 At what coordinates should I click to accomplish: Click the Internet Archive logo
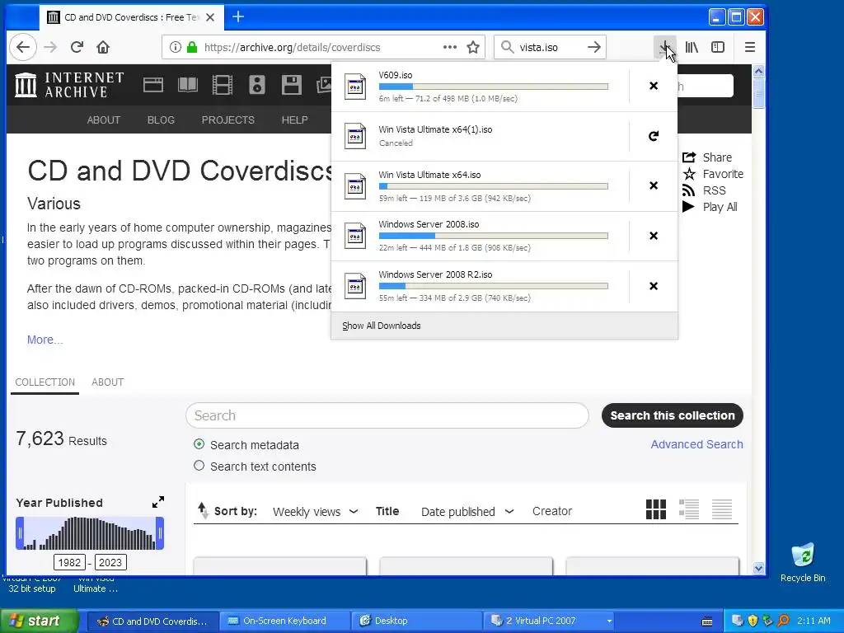[69, 85]
